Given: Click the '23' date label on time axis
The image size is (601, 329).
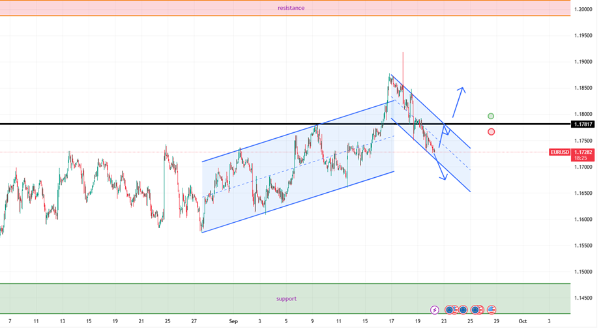Looking at the screenshot, I should (x=444, y=321).
